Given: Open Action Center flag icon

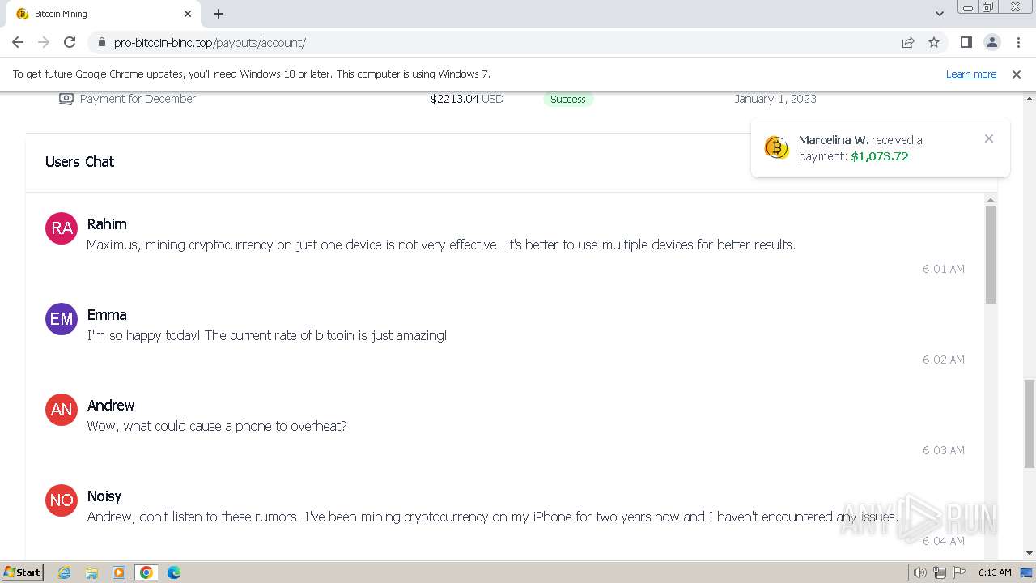Looking at the screenshot, I should pyautogui.click(x=958, y=572).
